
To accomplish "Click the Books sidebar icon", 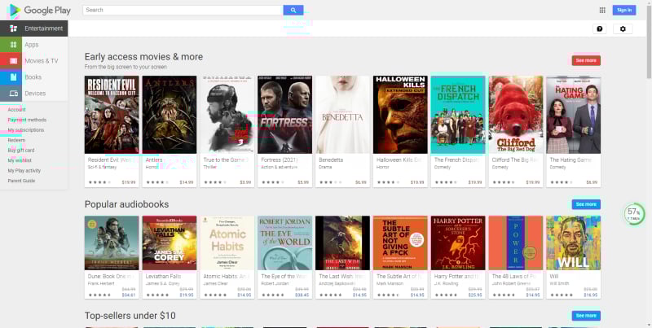I will click(10, 77).
